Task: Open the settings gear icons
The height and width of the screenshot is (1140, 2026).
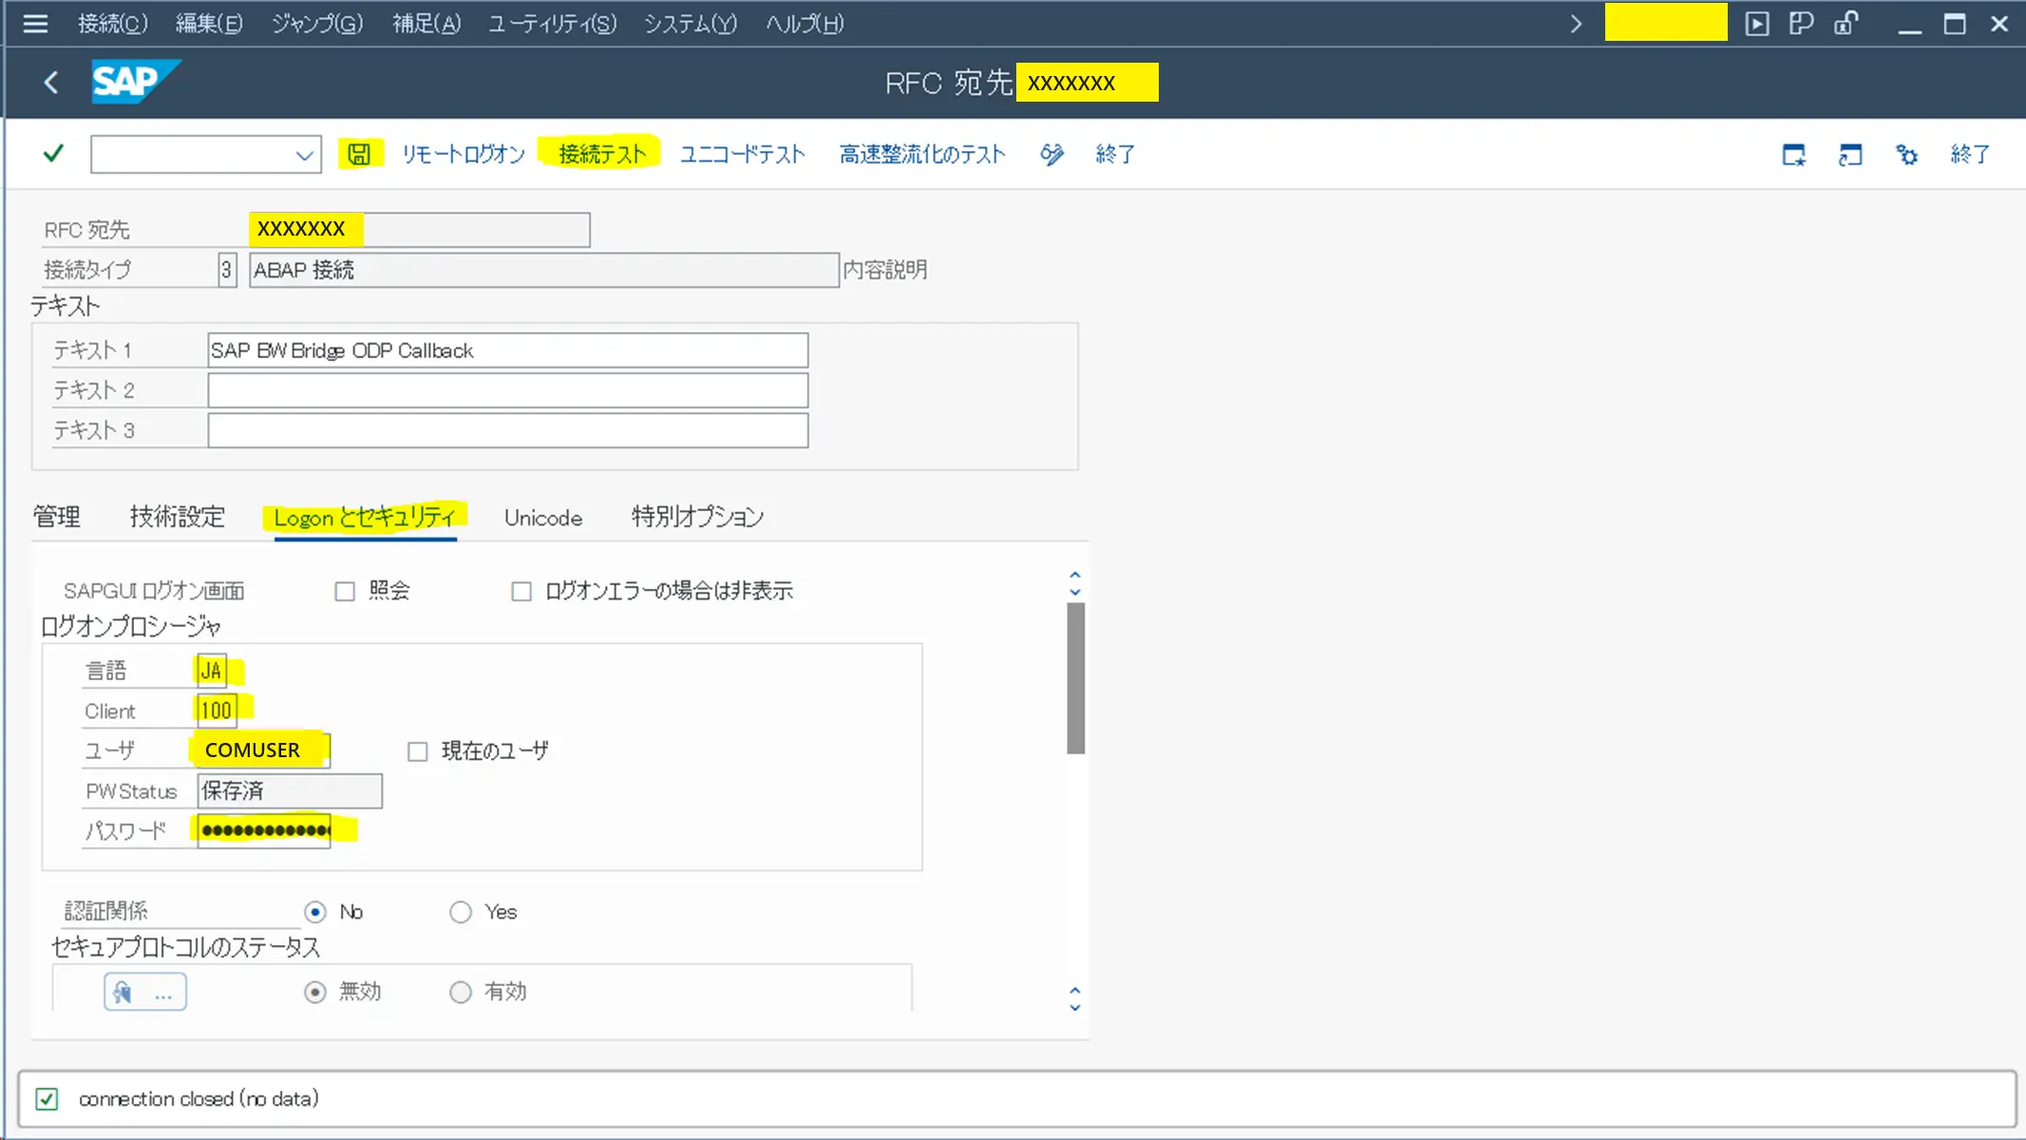Action: coord(1906,155)
